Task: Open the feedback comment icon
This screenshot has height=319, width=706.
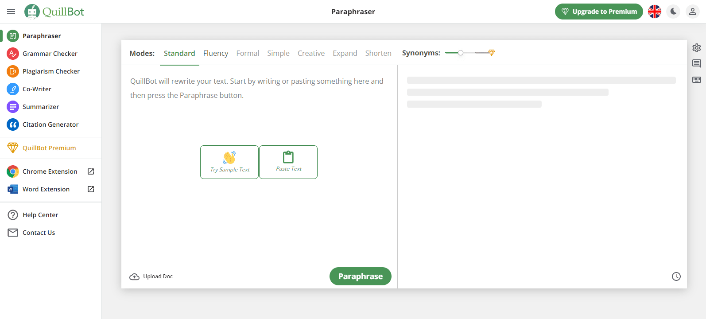Action: [x=697, y=64]
